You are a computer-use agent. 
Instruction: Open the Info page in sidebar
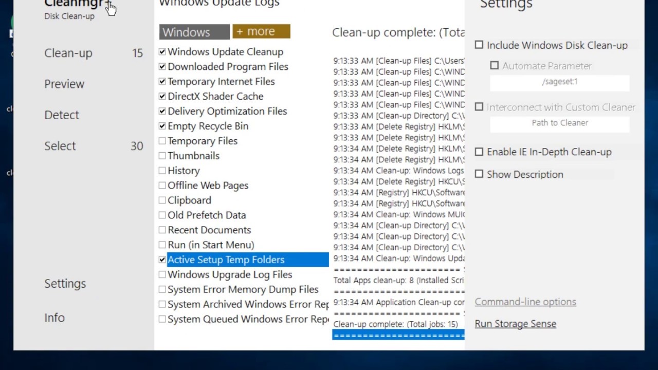[x=54, y=318]
